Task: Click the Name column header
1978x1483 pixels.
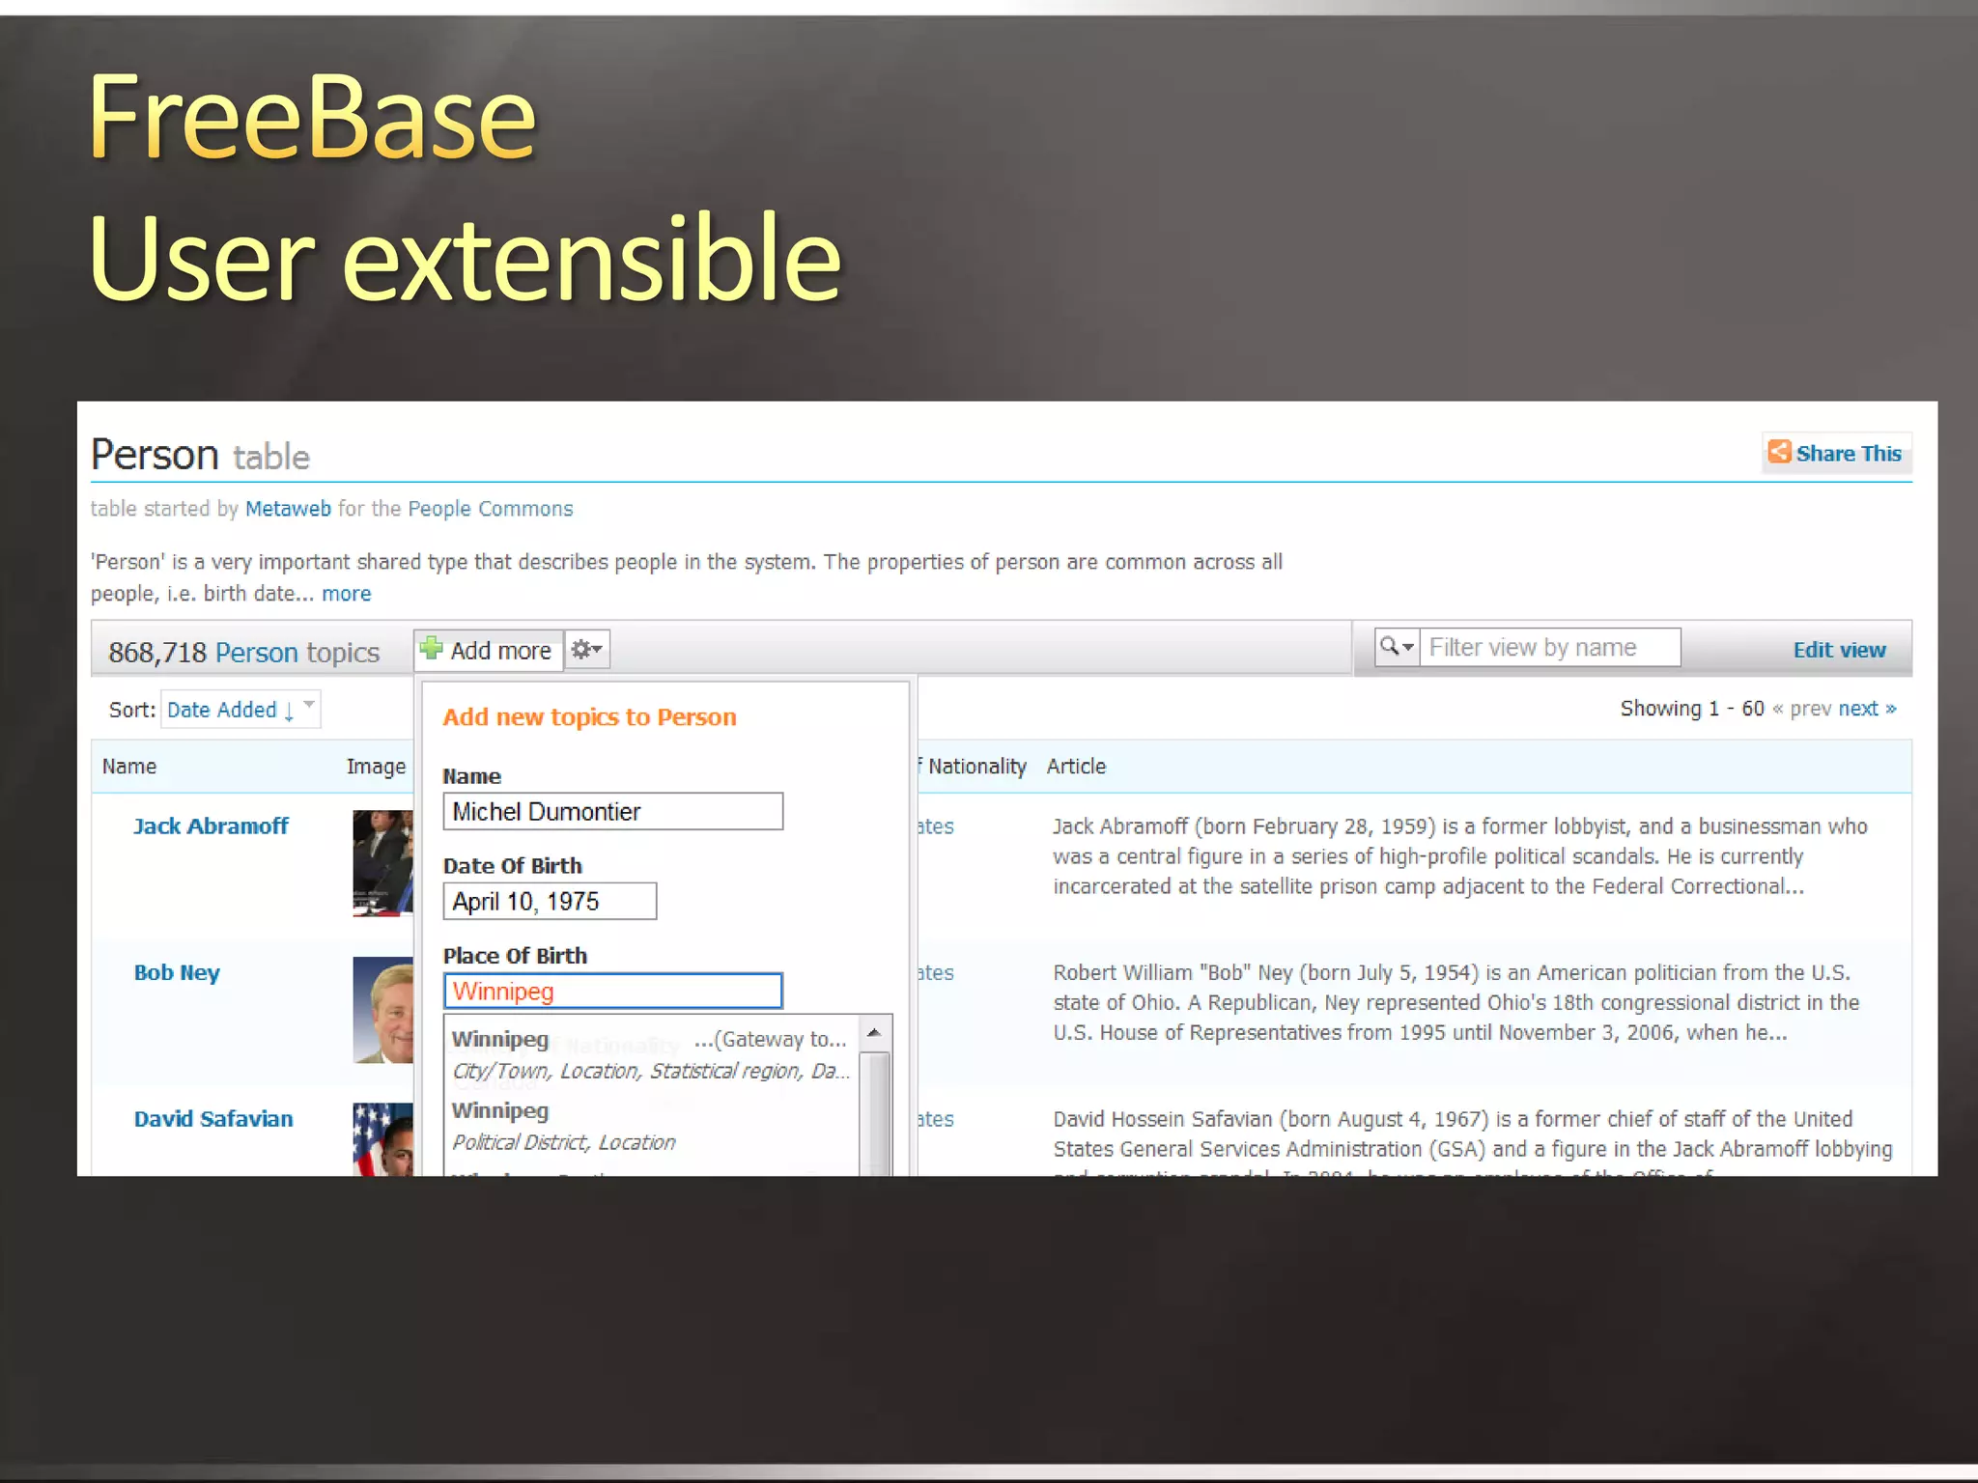Action: 129,767
